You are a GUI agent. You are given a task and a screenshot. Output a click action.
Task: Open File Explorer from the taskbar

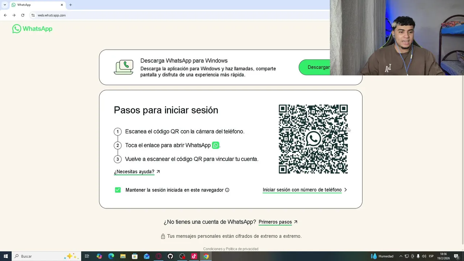123,256
